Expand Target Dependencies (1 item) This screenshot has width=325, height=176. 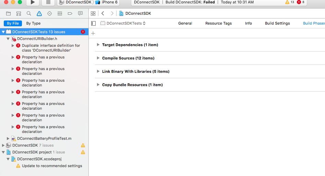tap(98, 45)
